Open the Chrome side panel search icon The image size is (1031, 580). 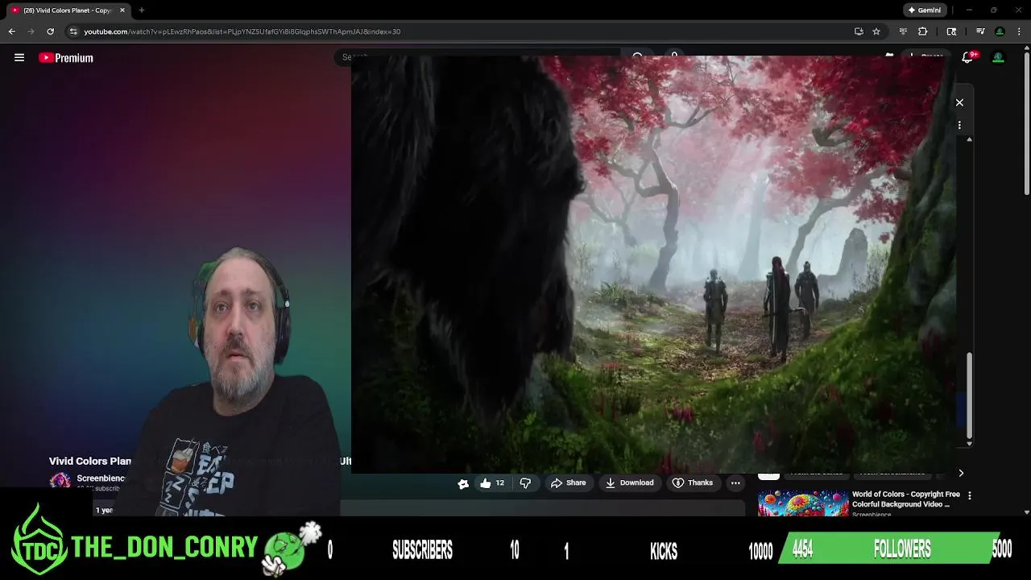click(951, 31)
